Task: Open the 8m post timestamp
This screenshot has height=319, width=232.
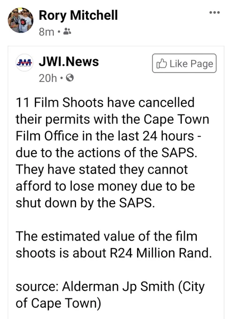Action: point(46,32)
